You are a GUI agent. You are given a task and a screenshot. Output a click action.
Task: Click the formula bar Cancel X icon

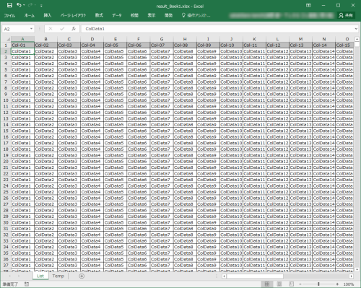pos(51,29)
